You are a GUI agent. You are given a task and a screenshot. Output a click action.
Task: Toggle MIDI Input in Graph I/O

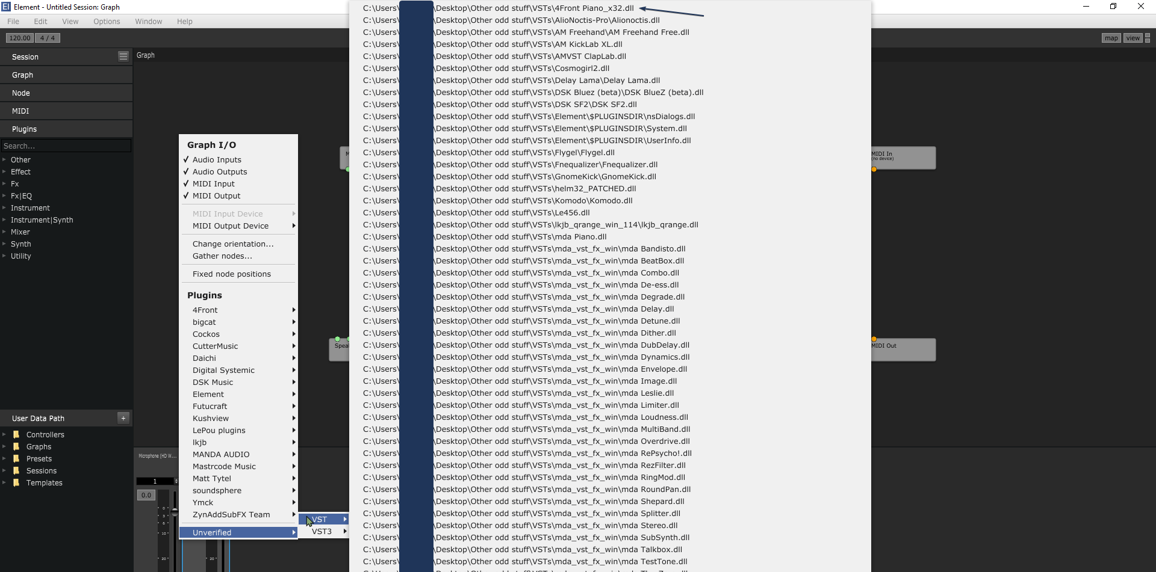pyautogui.click(x=238, y=184)
